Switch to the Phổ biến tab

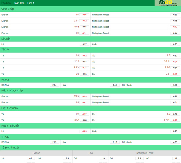tap(6, 3)
